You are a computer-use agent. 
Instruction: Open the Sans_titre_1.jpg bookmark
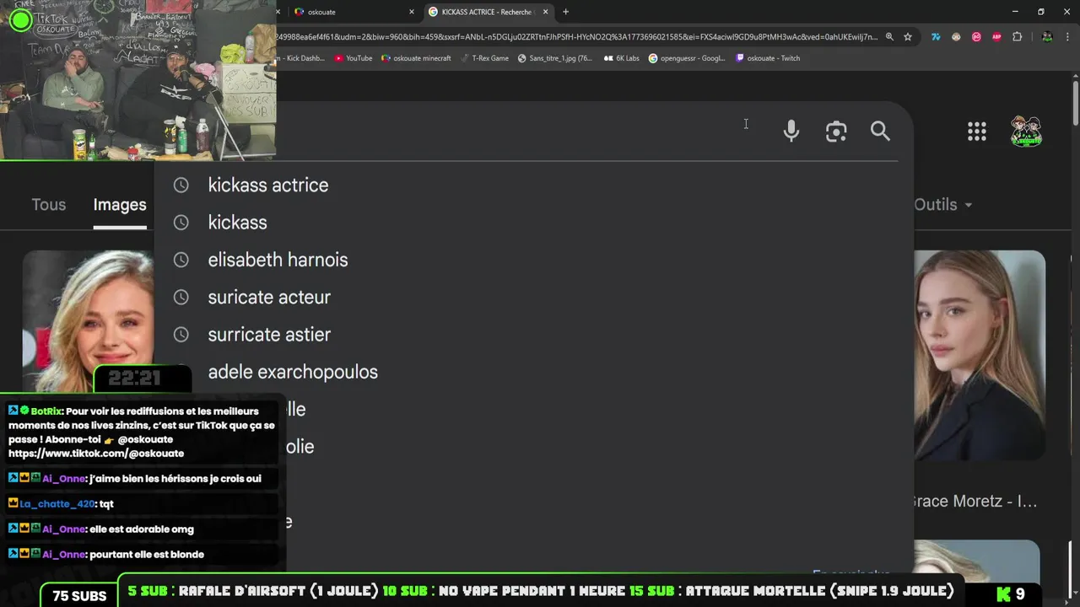pos(554,58)
